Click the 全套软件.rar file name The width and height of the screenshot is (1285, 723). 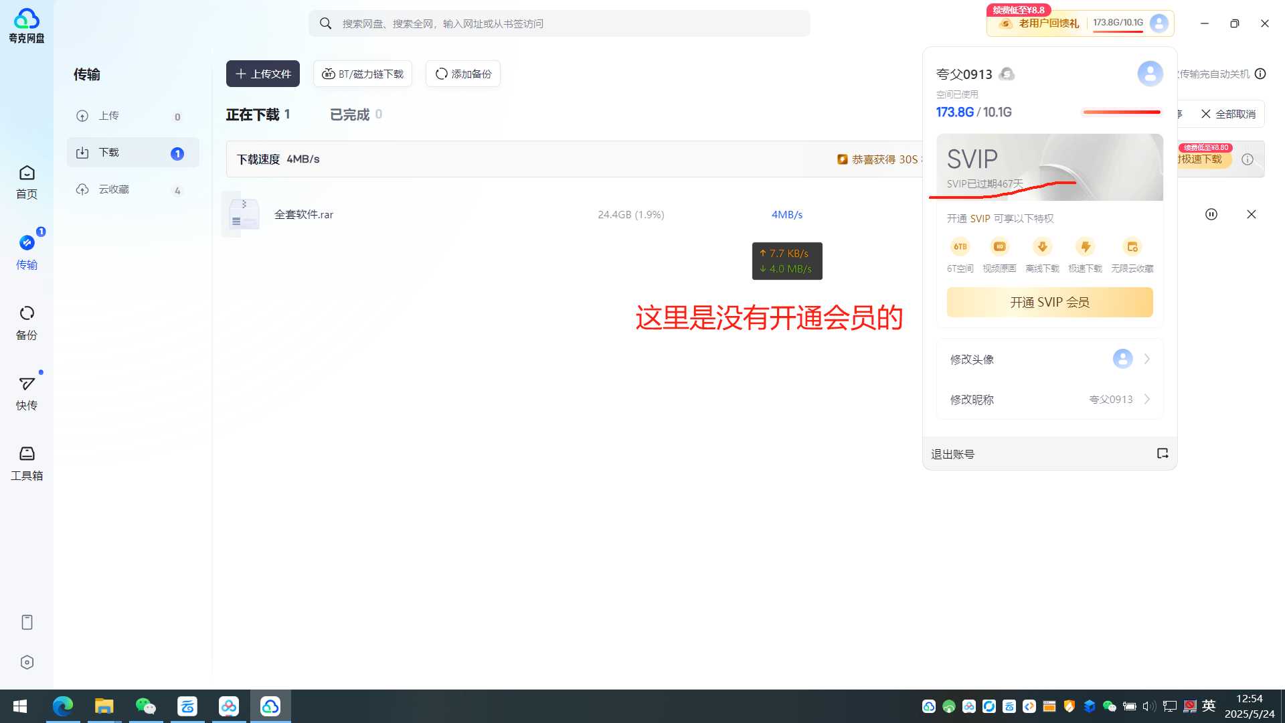[304, 214]
